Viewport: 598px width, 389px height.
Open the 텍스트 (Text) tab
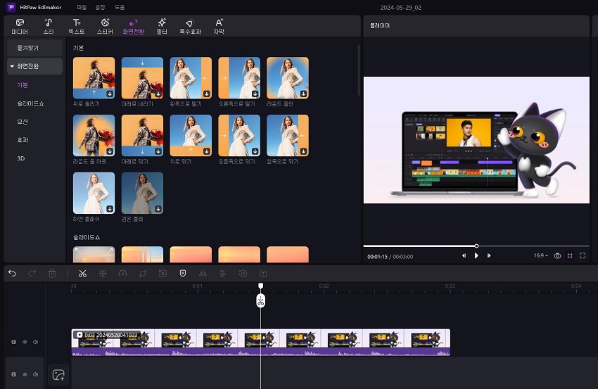point(76,26)
